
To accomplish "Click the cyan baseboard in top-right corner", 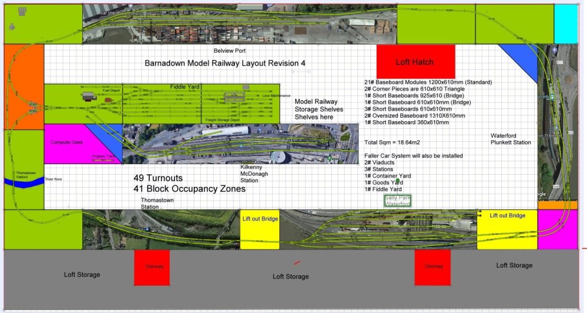I will point(566,24).
